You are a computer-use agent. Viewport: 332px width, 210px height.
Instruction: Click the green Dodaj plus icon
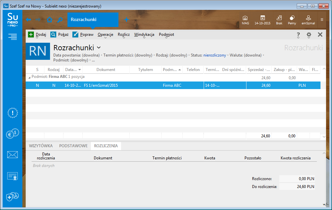tap(31, 35)
